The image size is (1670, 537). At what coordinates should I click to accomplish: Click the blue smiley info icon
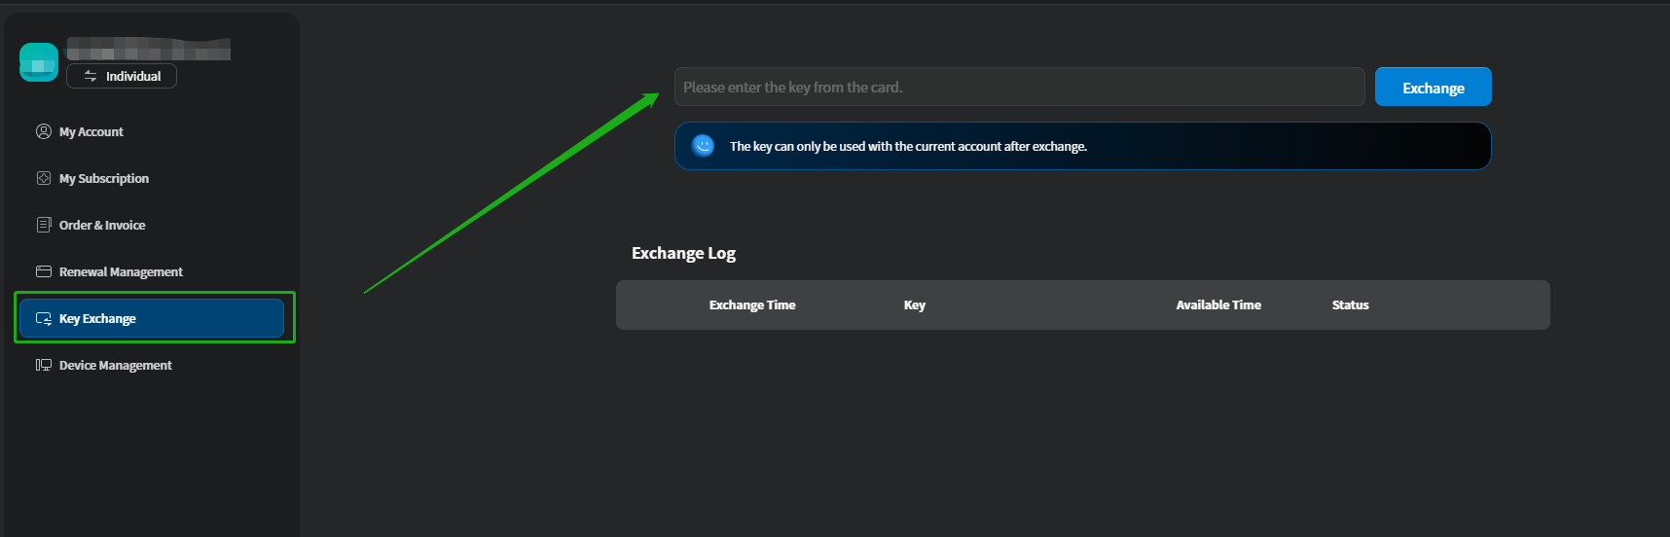pos(703,146)
